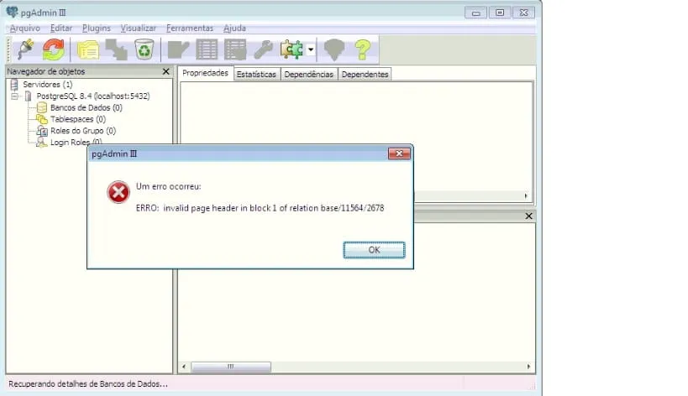Open the Plugins menu
Viewport: 688px width, 396px height.
[97, 28]
